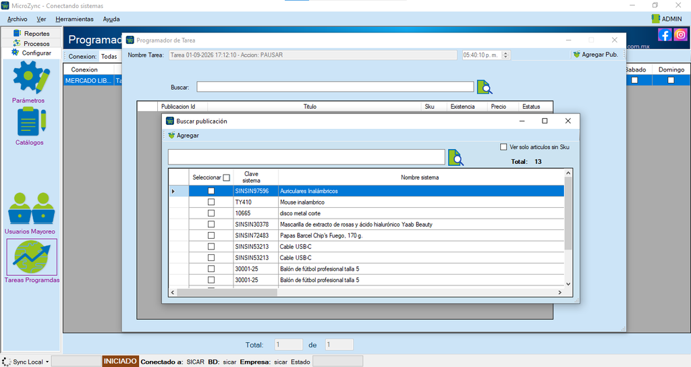Image resolution: width=691 pixels, height=367 pixels.
Task: Open the Parámetros gear icon
Action: click(x=30, y=77)
